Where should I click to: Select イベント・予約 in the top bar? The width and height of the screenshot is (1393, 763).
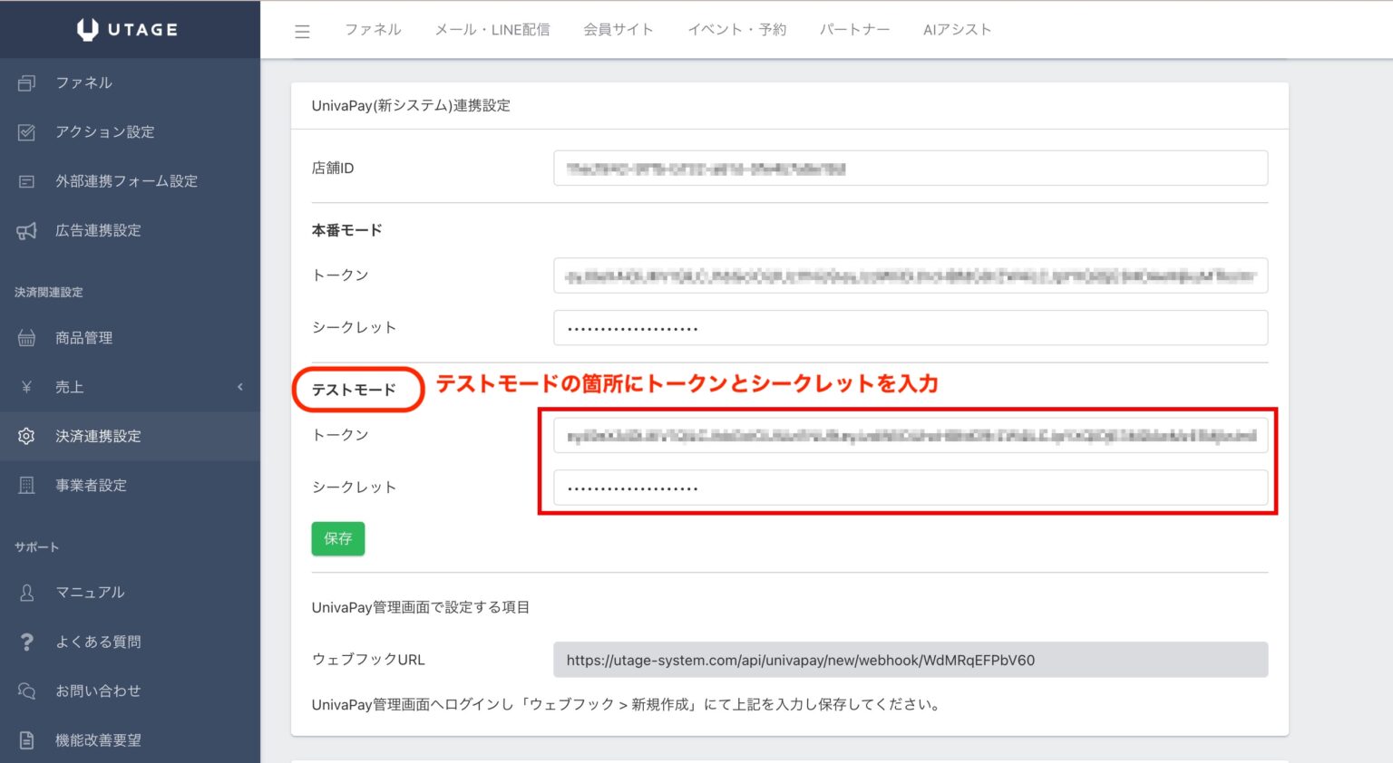coord(735,29)
